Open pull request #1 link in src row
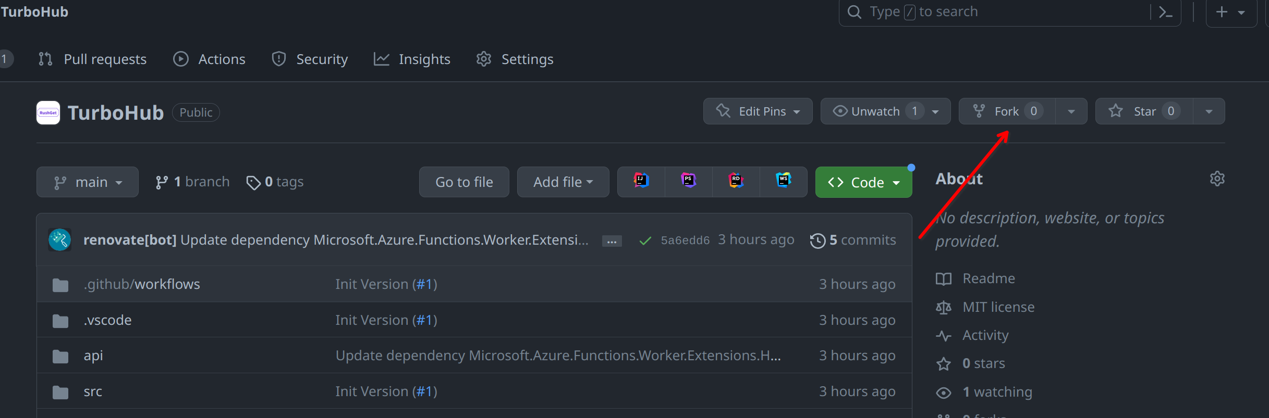This screenshot has height=418, width=1269. [x=424, y=391]
